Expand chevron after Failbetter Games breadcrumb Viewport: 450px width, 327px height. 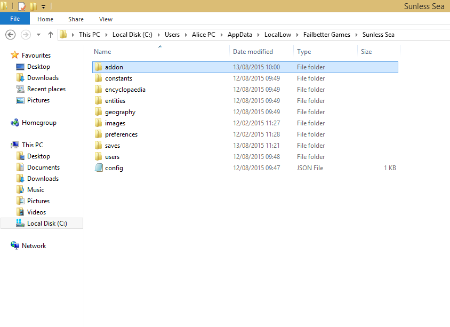[357, 35]
